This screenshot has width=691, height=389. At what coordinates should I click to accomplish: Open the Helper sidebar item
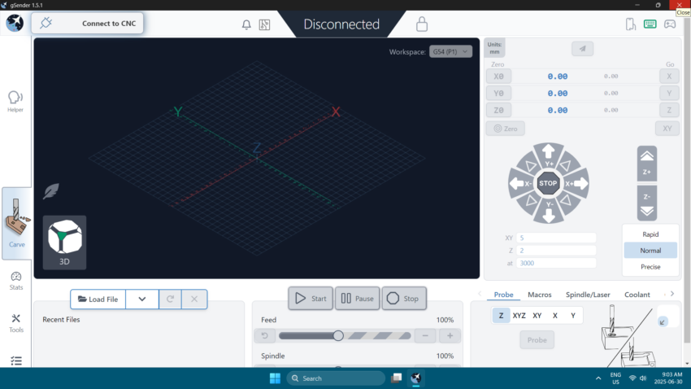pyautogui.click(x=15, y=102)
